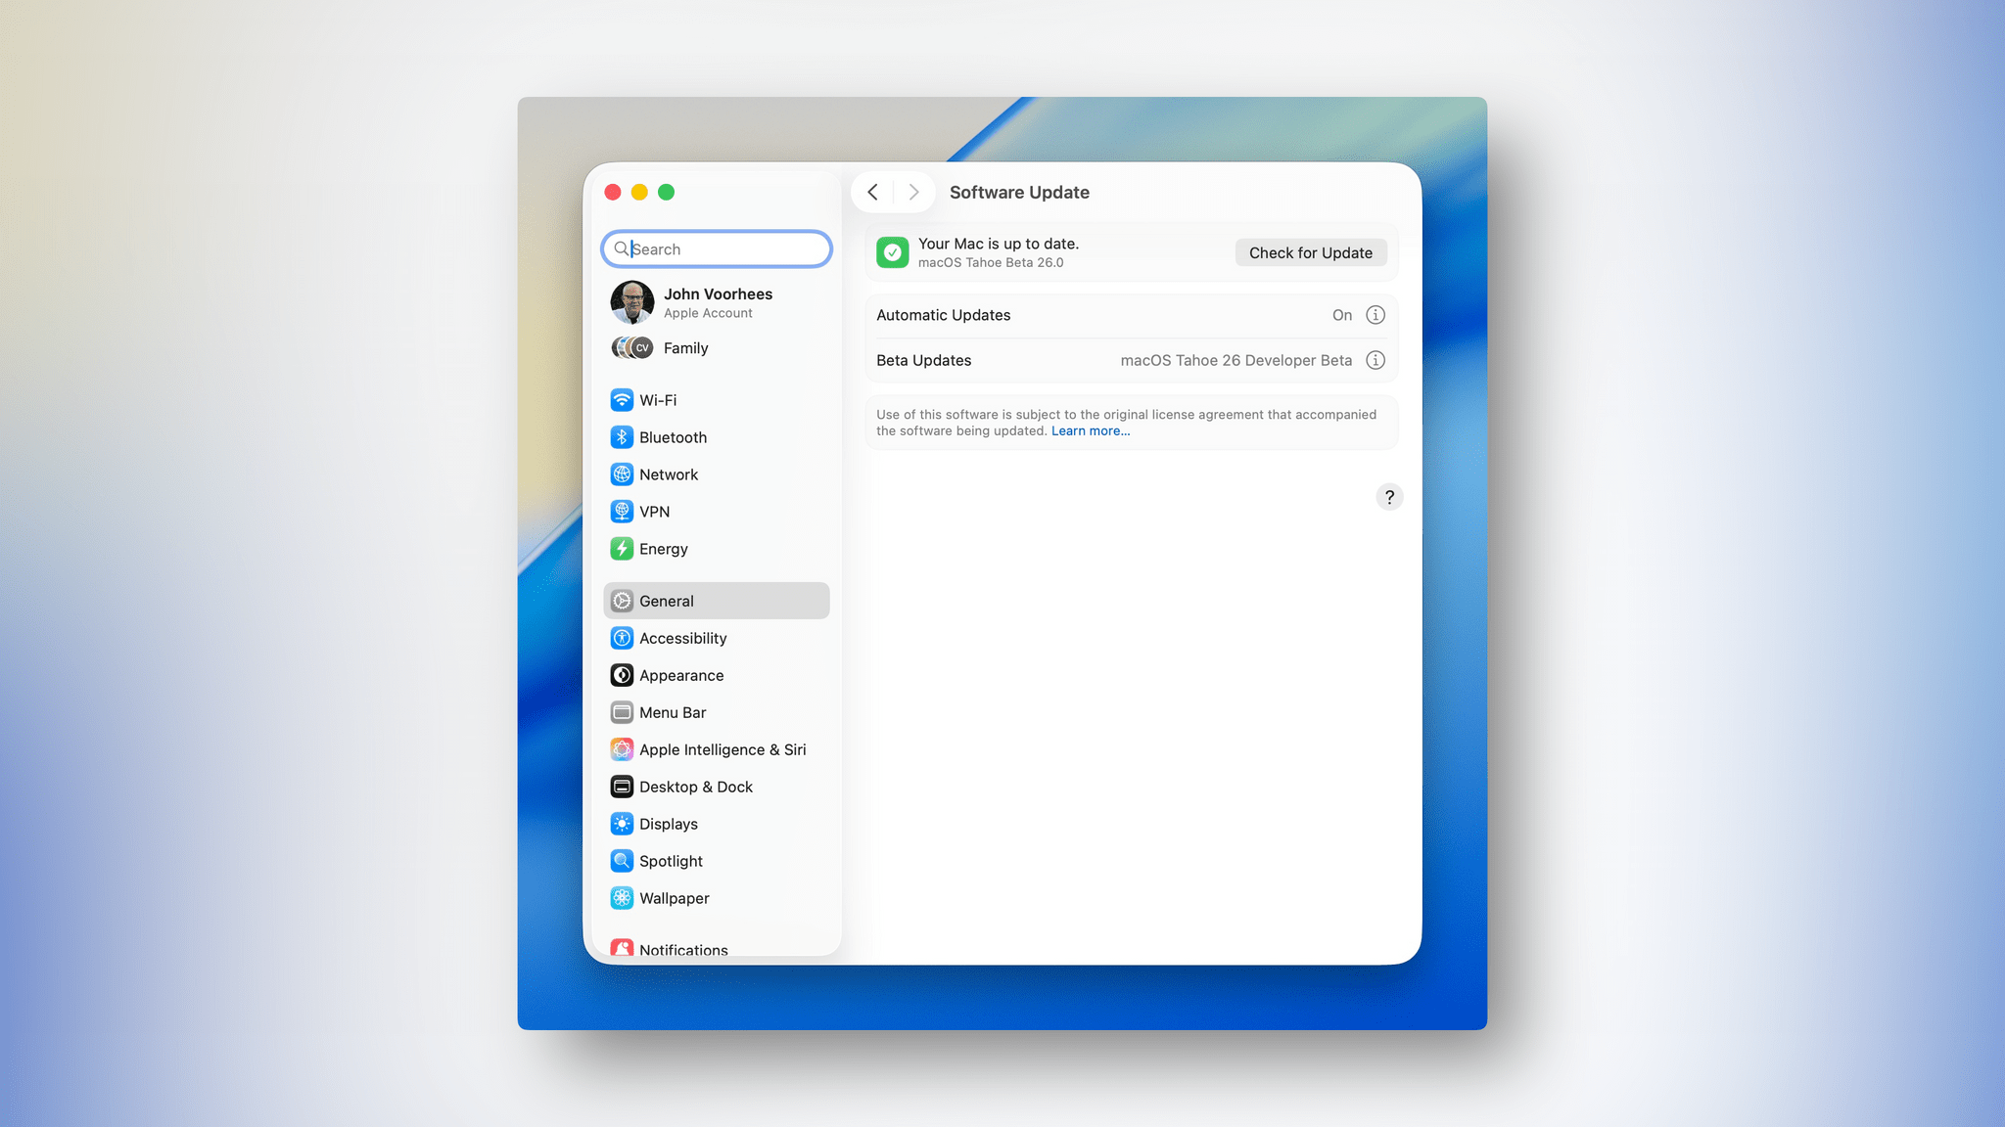Open the Accessibility icon
This screenshot has width=2005, height=1127.
622,638
